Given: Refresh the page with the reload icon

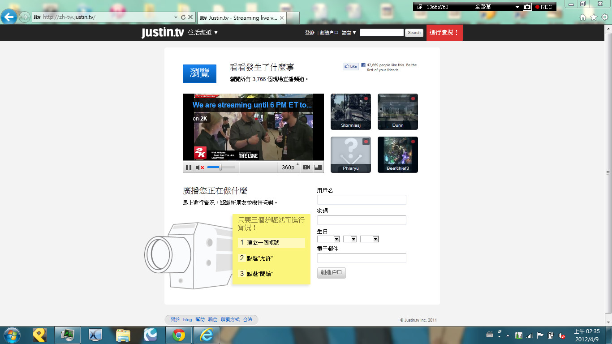Looking at the screenshot, I should [x=183, y=17].
